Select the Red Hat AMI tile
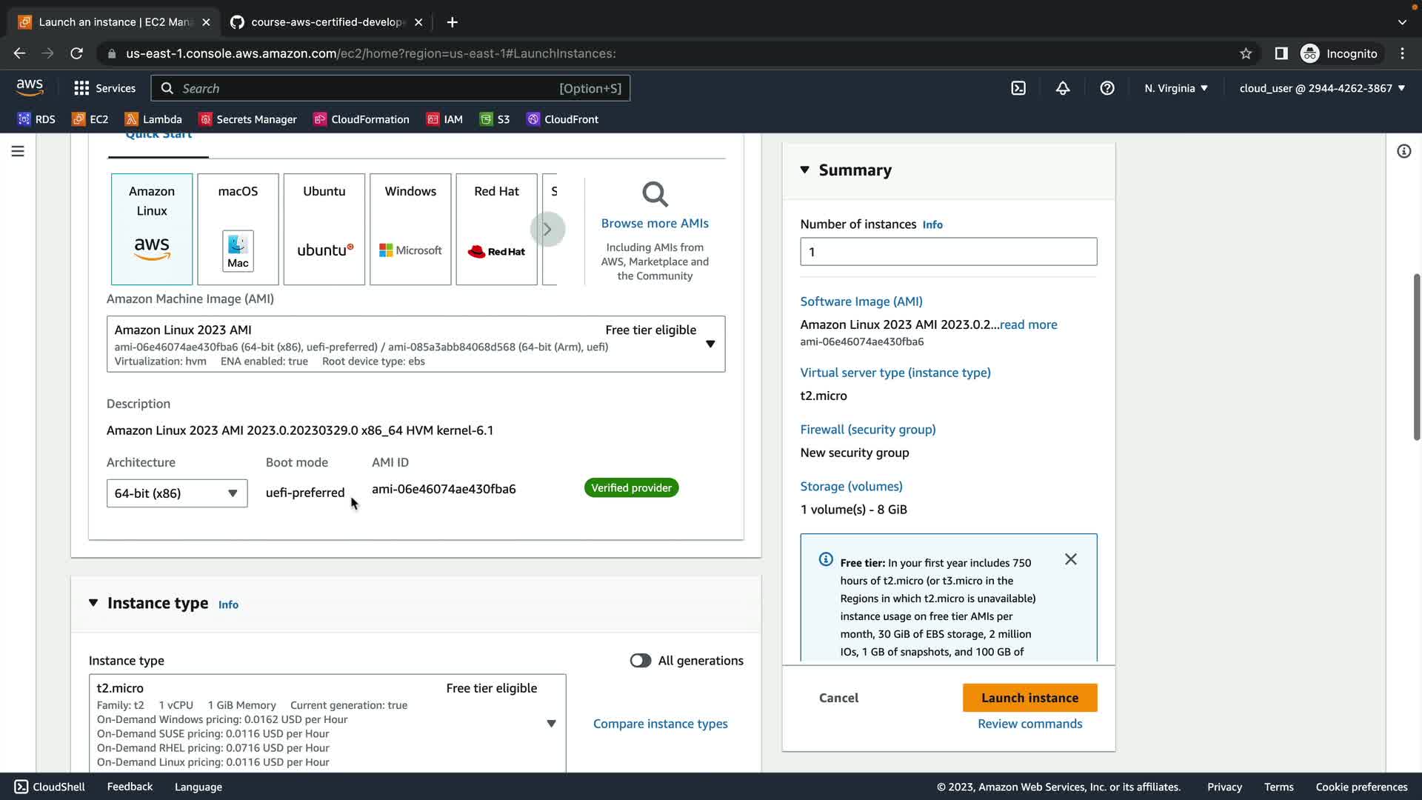 point(496,229)
